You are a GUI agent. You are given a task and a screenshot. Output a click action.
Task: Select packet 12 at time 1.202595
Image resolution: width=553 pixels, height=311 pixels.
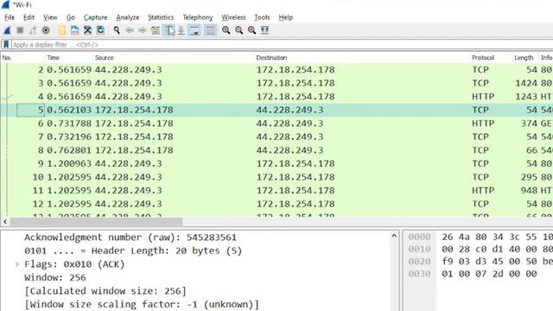276,204
